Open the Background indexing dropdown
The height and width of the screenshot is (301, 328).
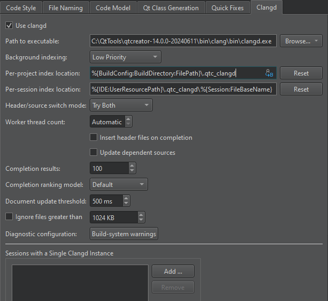pyautogui.click(x=126, y=57)
